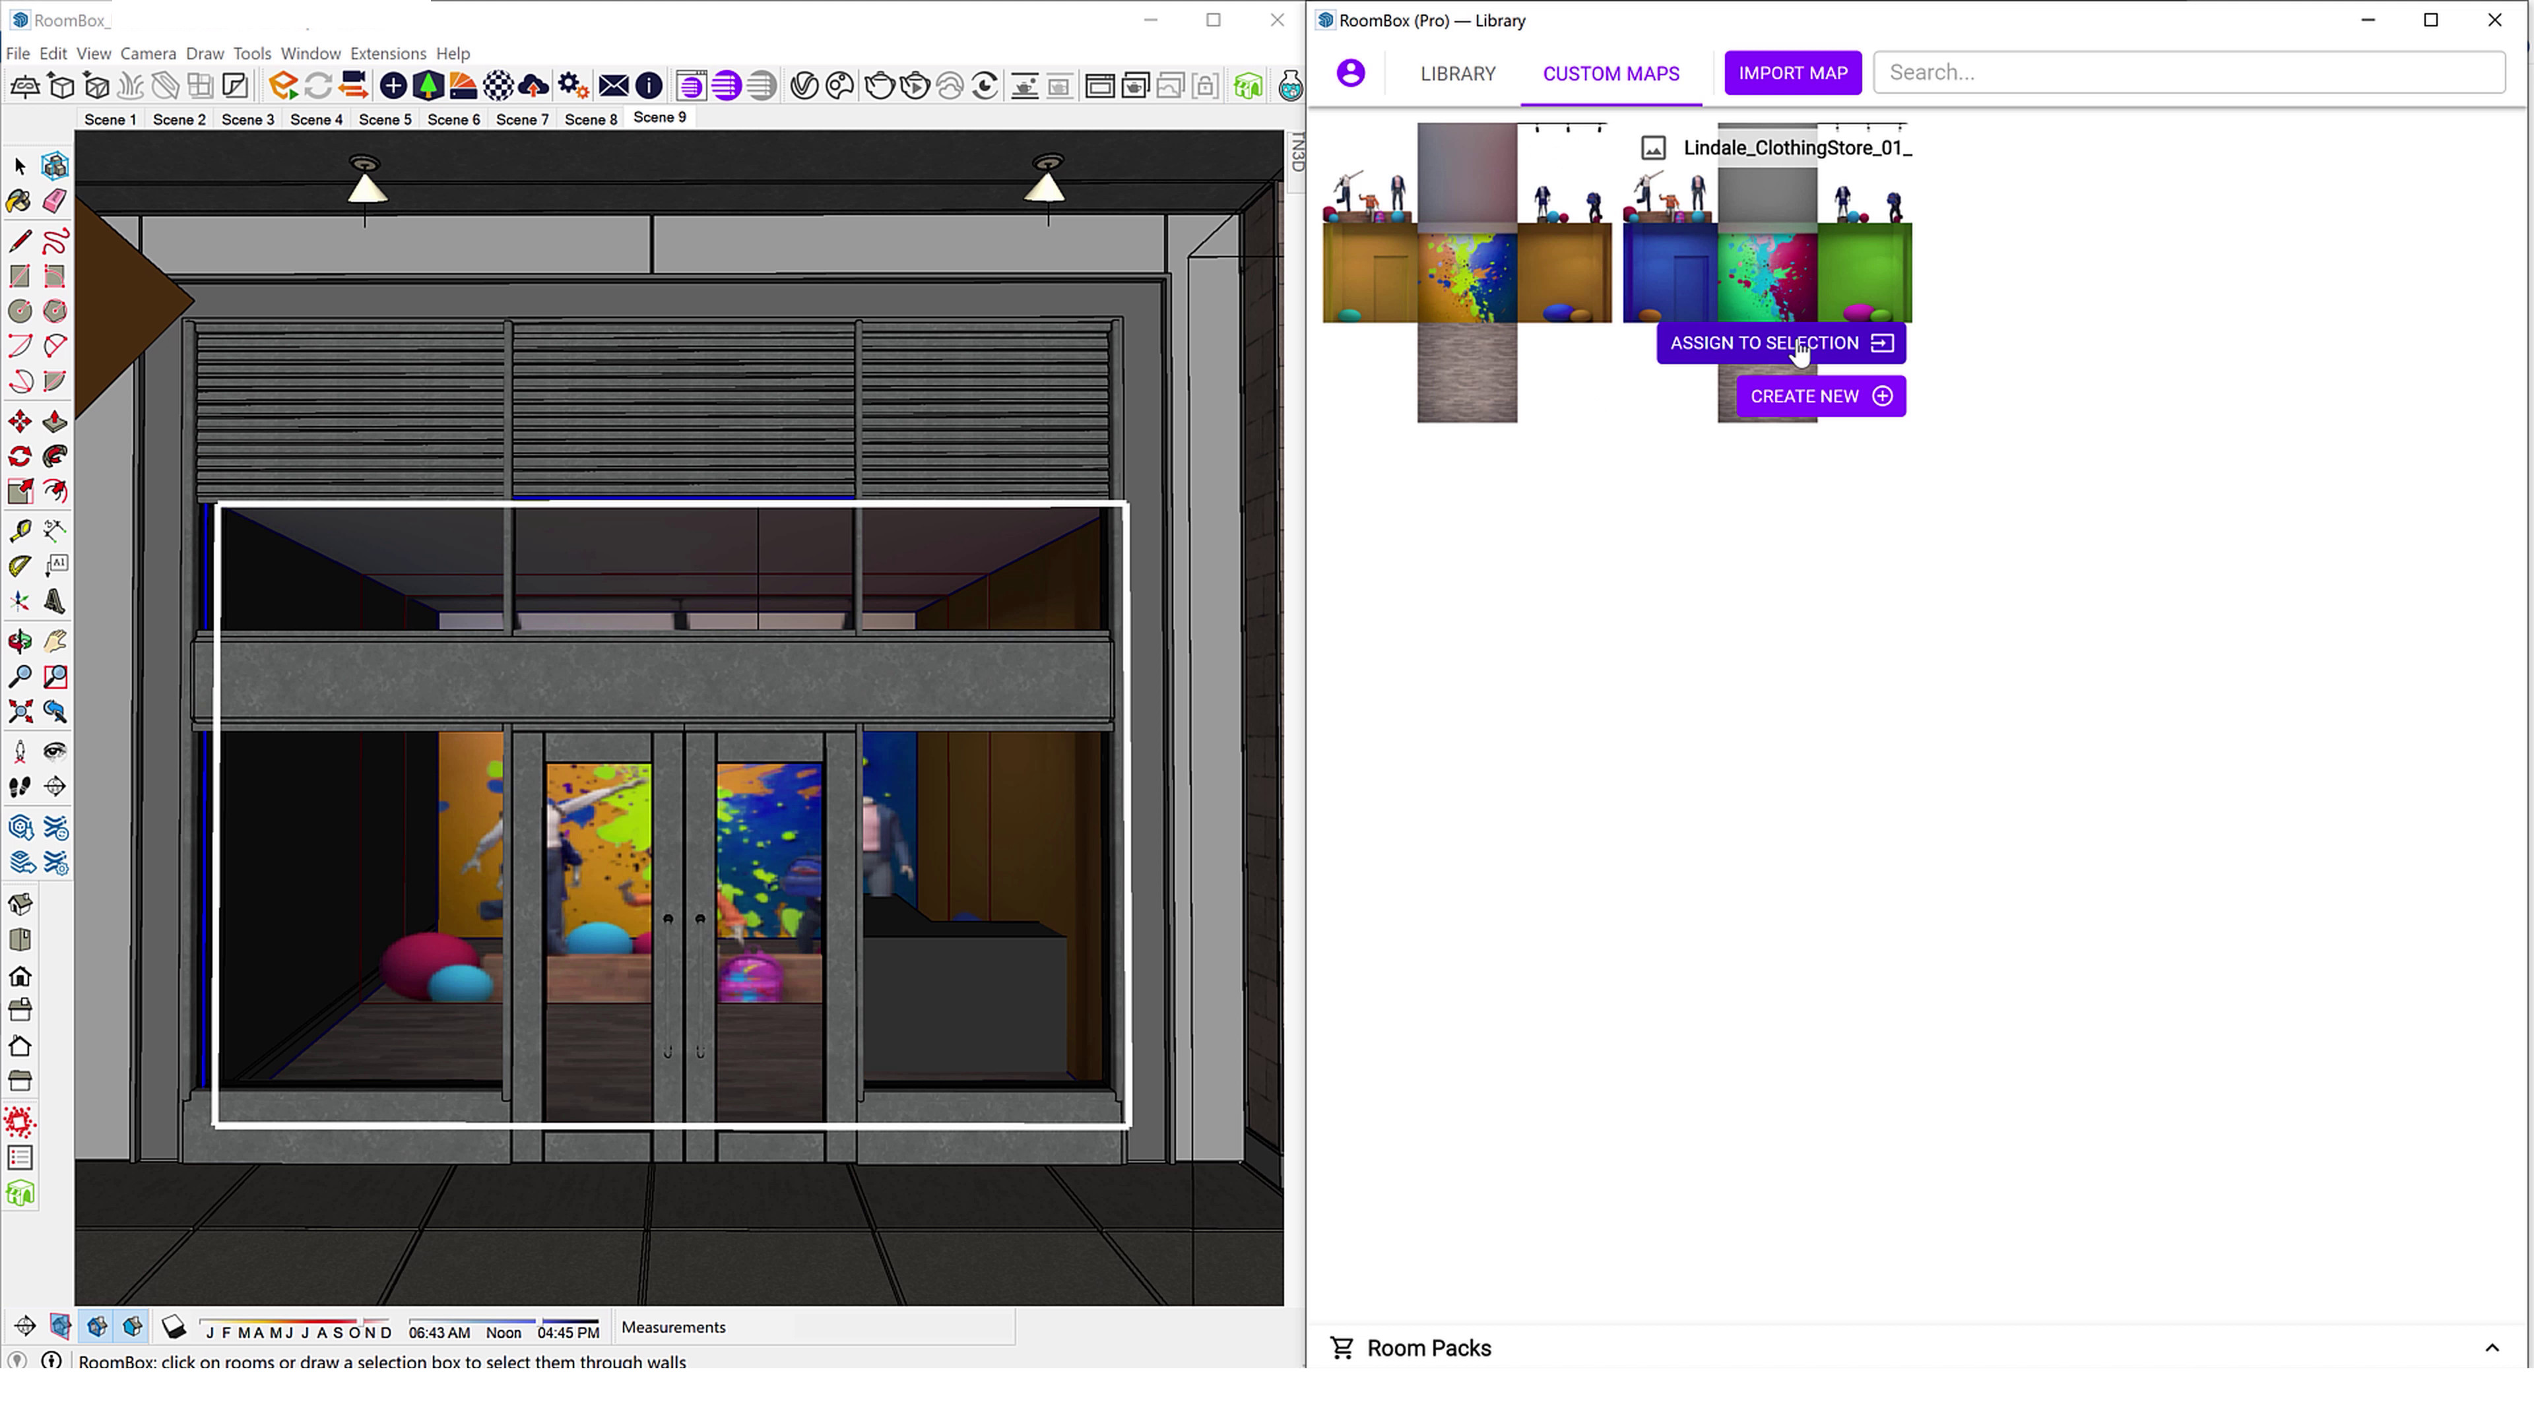Switch to the LIBRARY tab
The height and width of the screenshot is (1425, 2534).
(x=1457, y=74)
